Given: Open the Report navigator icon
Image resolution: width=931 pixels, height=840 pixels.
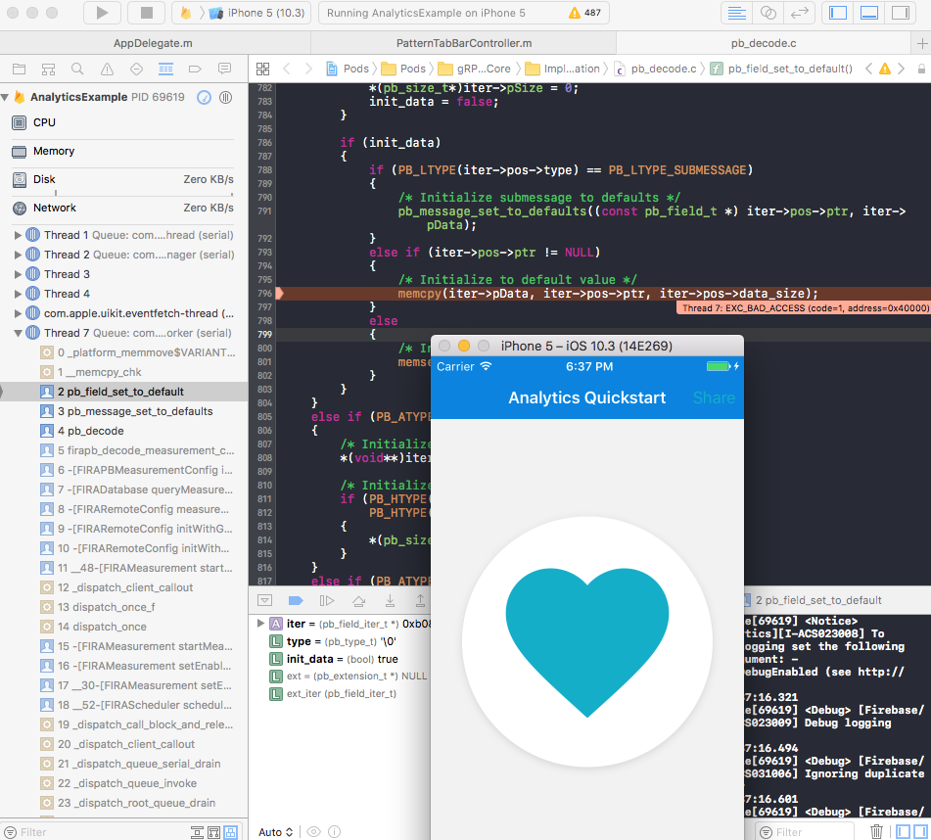Looking at the screenshot, I should tap(224, 69).
